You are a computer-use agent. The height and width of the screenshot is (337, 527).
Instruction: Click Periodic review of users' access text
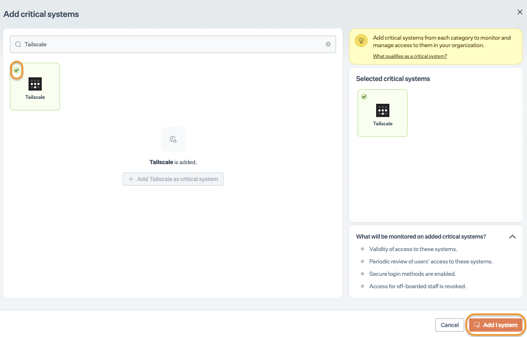(431, 261)
